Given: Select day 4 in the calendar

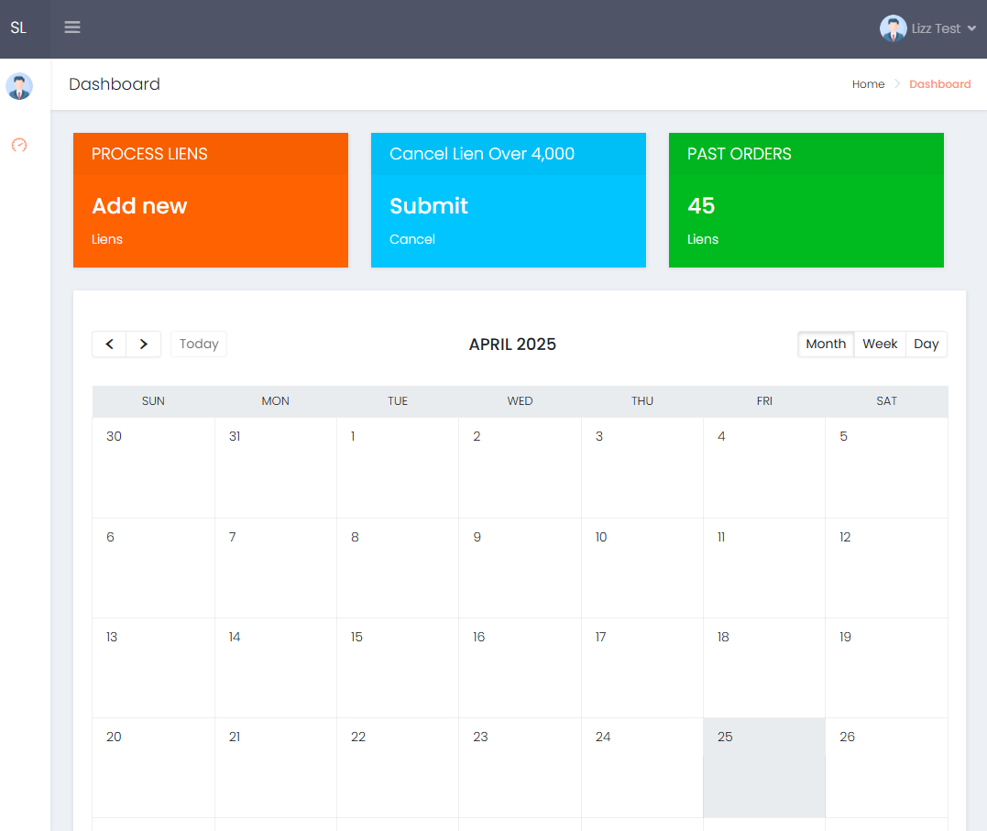Looking at the screenshot, I should (764, 468).
